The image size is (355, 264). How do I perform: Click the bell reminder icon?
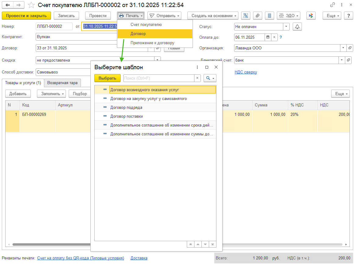coord(297,27)
